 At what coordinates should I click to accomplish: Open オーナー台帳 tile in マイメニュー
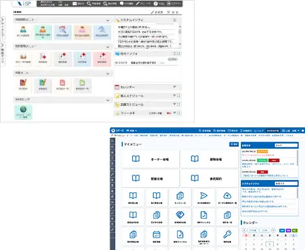[151, 159]
